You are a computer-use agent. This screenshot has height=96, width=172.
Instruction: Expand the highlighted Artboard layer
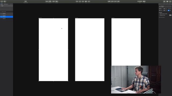click(x=1, y=17)
